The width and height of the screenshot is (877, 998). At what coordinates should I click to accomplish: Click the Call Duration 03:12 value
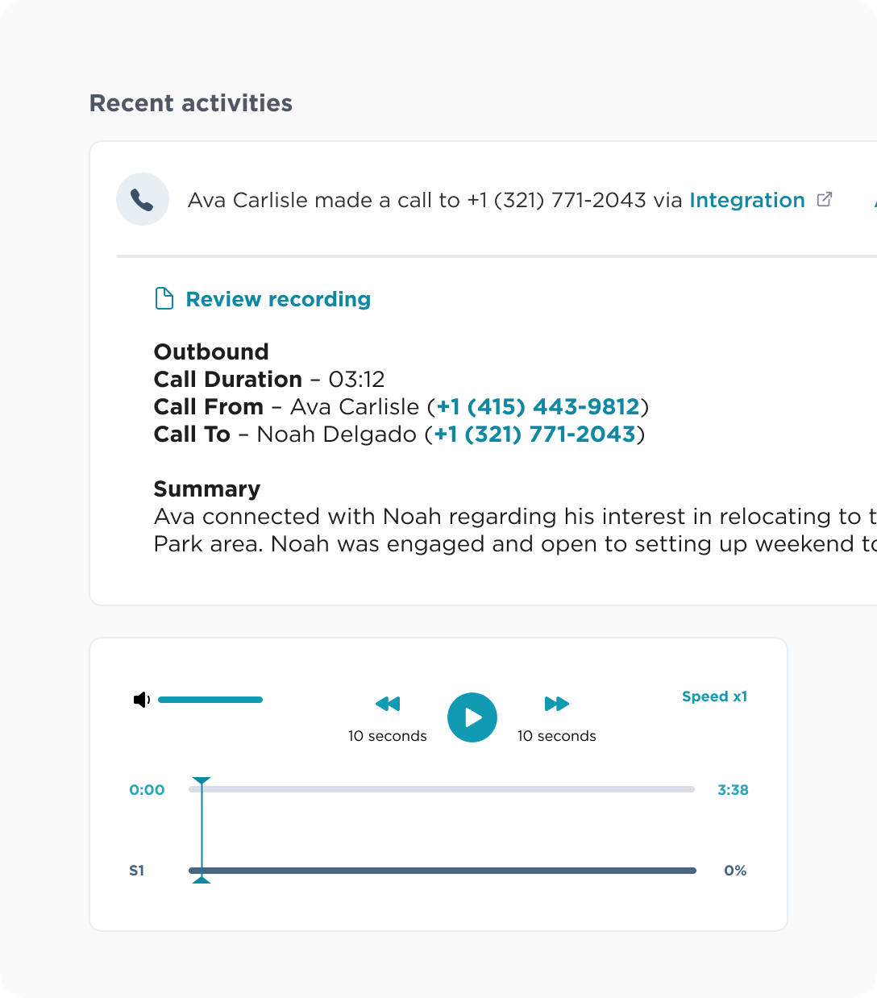356,379
